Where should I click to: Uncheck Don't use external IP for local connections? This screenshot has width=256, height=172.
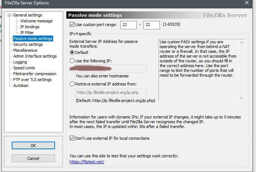point(72,138)
